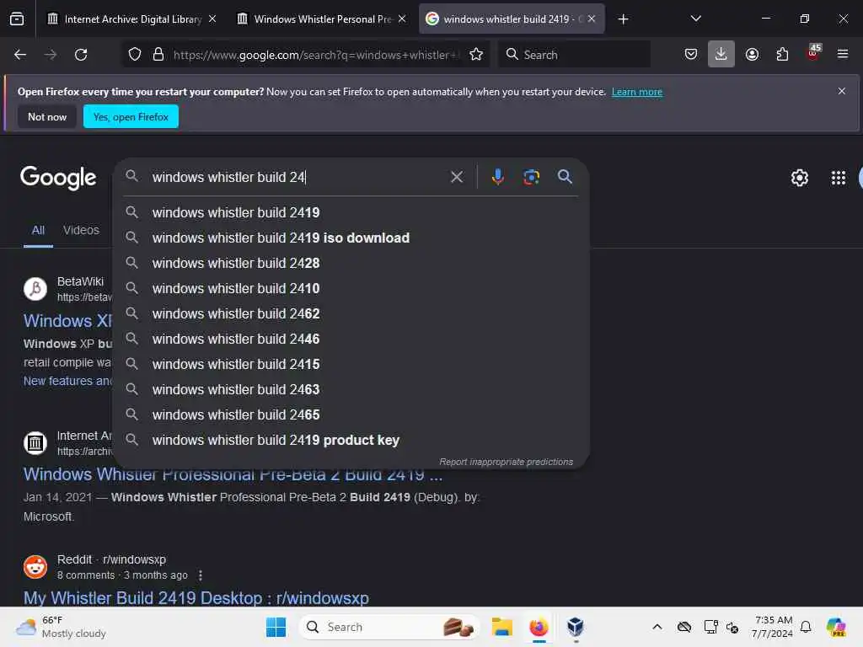Image resolution: width=863 pixels, height=647 pixels.
Task: Open the Firefox application hamburger menu
Action: click(x=843, y=54)
